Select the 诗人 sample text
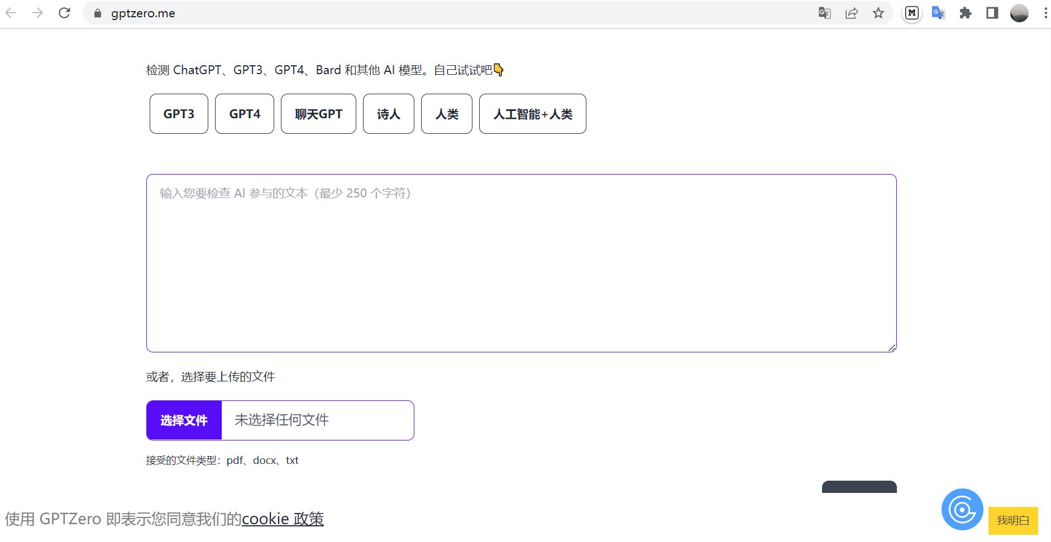The image size is (1051, 542). click(x=389, y=114)
